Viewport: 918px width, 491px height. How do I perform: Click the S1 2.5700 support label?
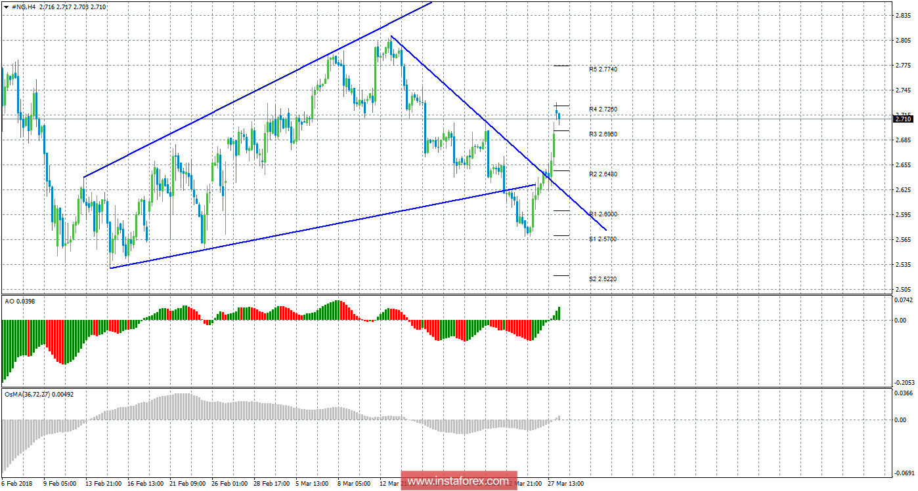(x=603, y=239)
